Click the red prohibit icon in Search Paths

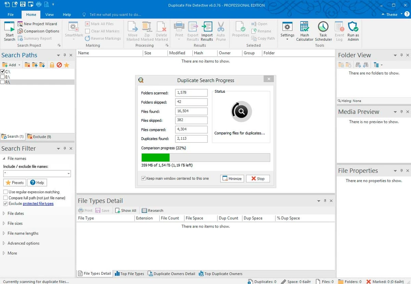tap(59, 65)
